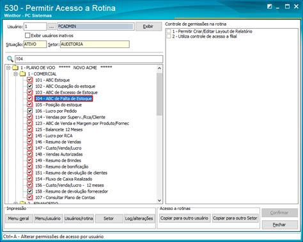
Task: Toggle checkbox for 145 - Lucro por RCA
Action: click(30, 136)
